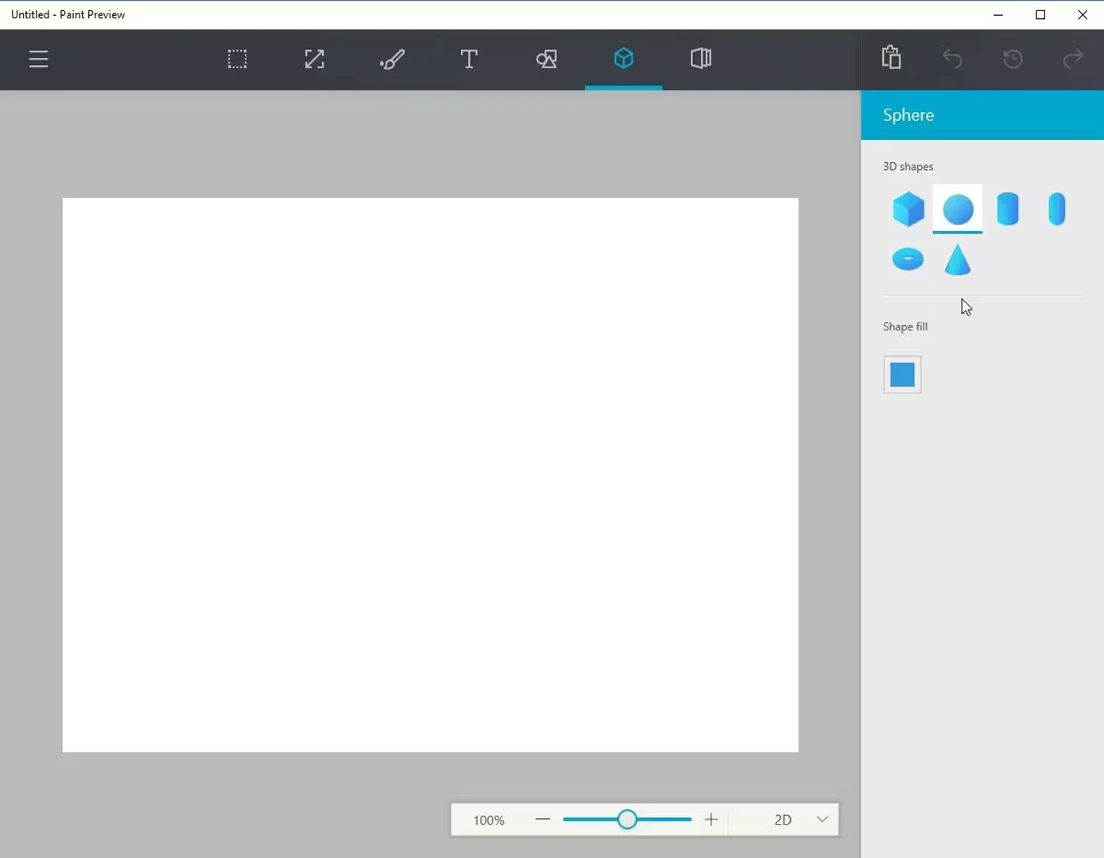Choose the cone 3D shape
The height and width of the screenshot is (858, 1104).
pyautogui.click(x=958, y=260)
